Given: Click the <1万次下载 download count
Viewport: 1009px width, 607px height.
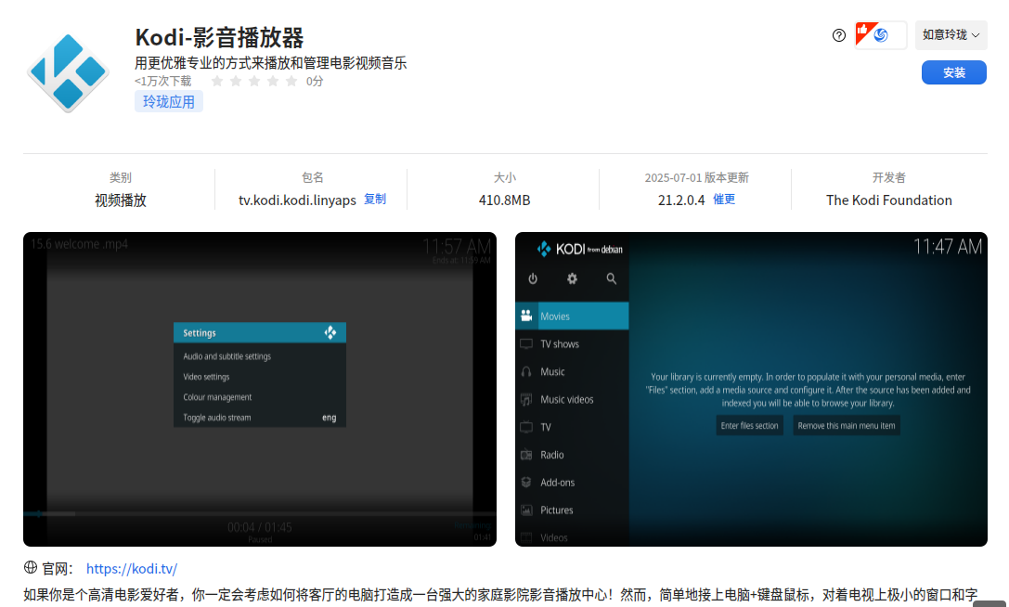Looking at the screenshot, I should point(162,81).
